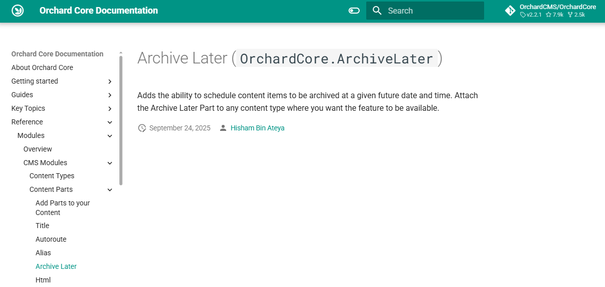Open the Overview page link
This screenshot has width=605, height=287.
[x=38, y=149]
